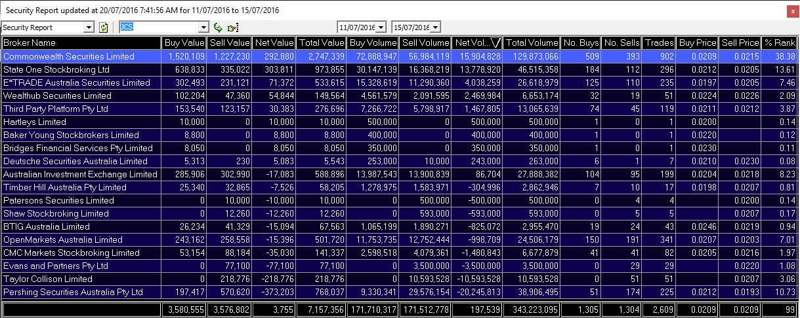This screenshot has height=318, width=800.
Task: Open the 11/07/2016 start date picker
Action: pyautogui.click(x=381, y=27)
